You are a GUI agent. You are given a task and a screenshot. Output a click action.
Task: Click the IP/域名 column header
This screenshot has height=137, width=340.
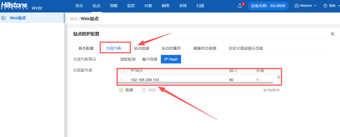(x=136, y=70)
